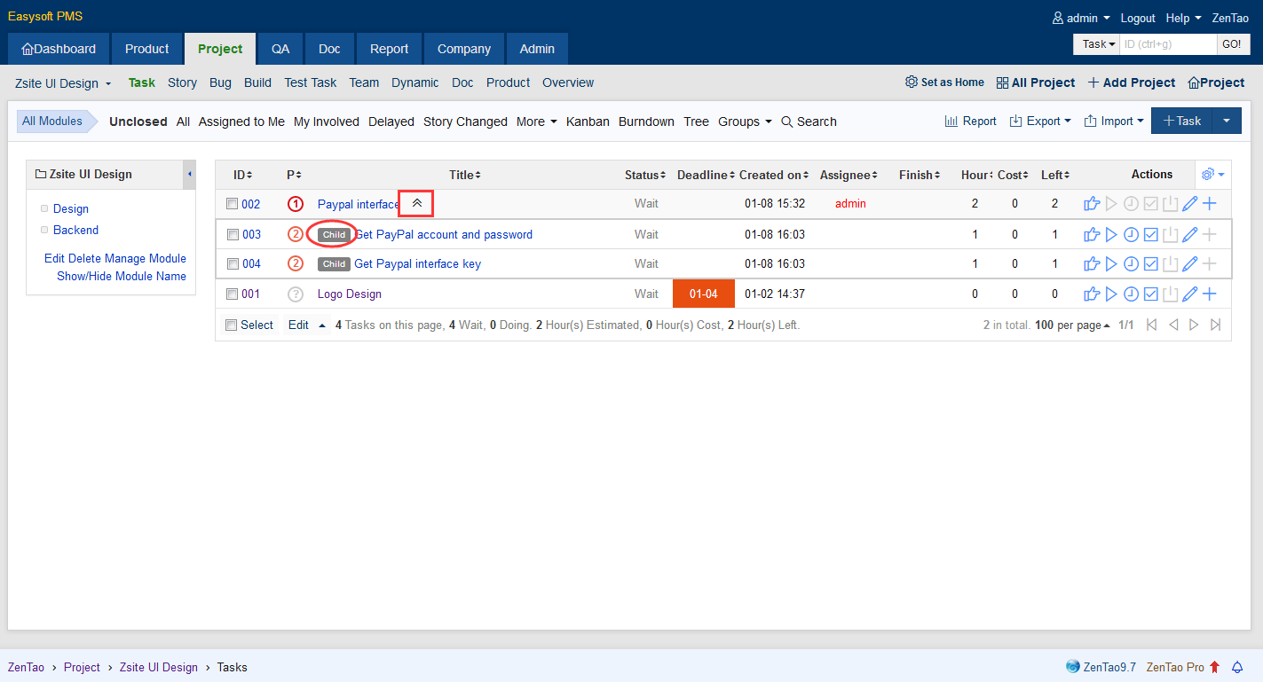Viewport: 1263px width, 682px height.
Task: Collapse child tasks of Paypal interface
Action: (x=416, y=204)
